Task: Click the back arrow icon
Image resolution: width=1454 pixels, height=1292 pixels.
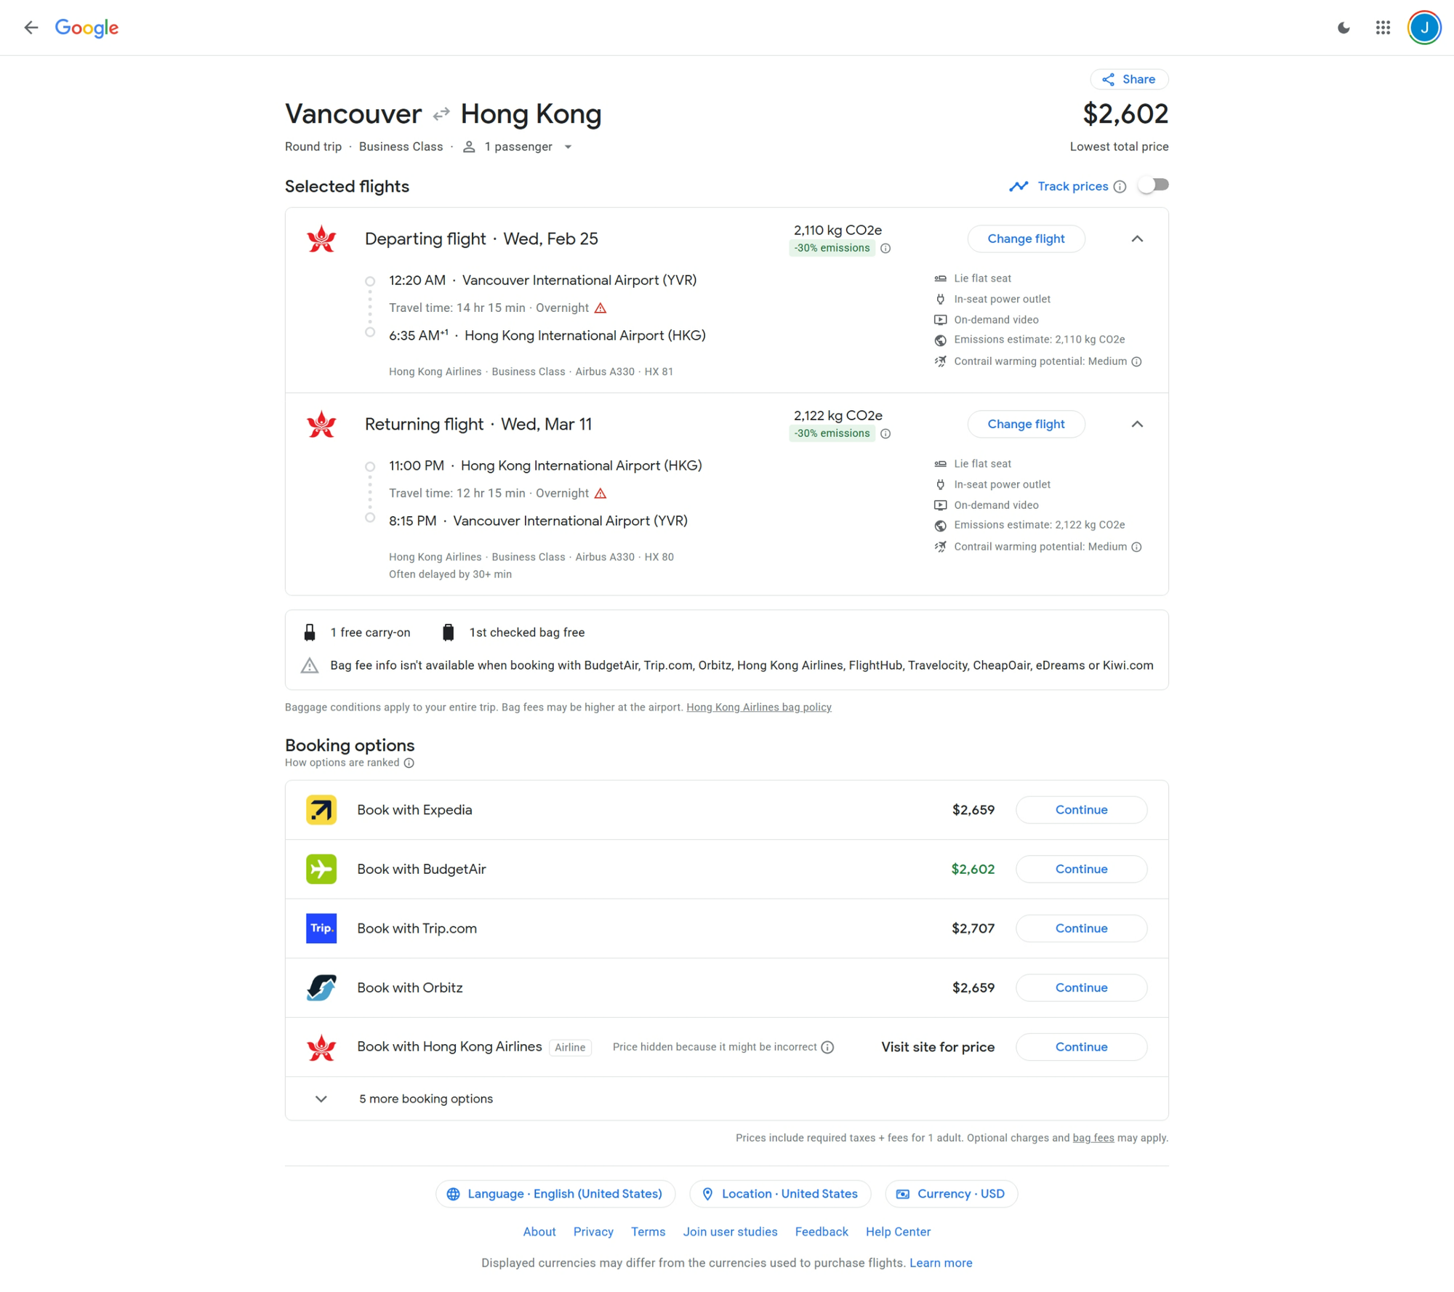Action: point(31,28)
